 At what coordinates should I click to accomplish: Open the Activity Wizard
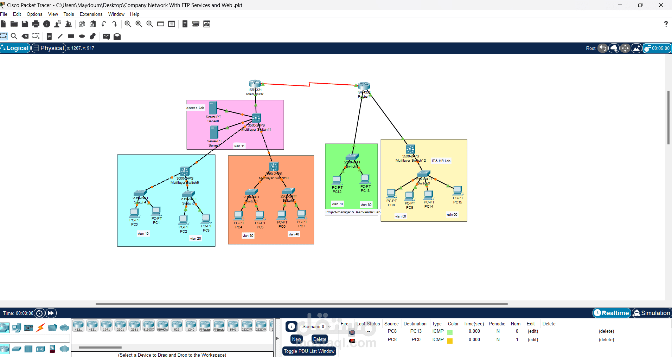pyautogui.click(x=69, y=24)
